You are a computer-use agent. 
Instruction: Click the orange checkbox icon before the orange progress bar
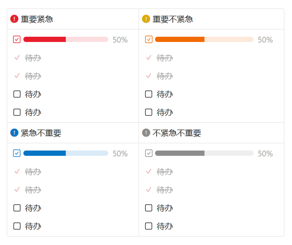tap(149, 40)
